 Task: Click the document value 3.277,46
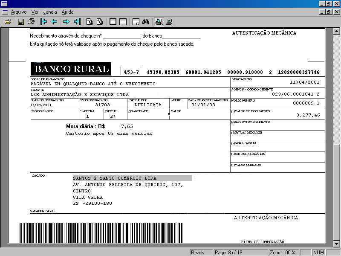point(308,115)
